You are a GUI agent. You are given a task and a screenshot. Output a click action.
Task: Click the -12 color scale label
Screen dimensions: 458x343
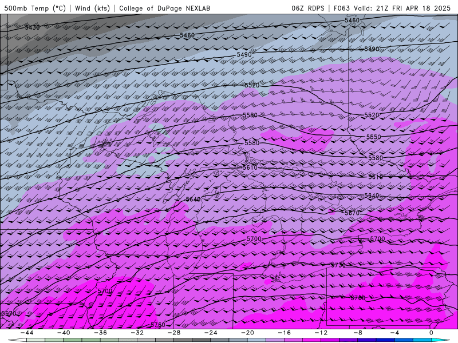click(321, 333)
